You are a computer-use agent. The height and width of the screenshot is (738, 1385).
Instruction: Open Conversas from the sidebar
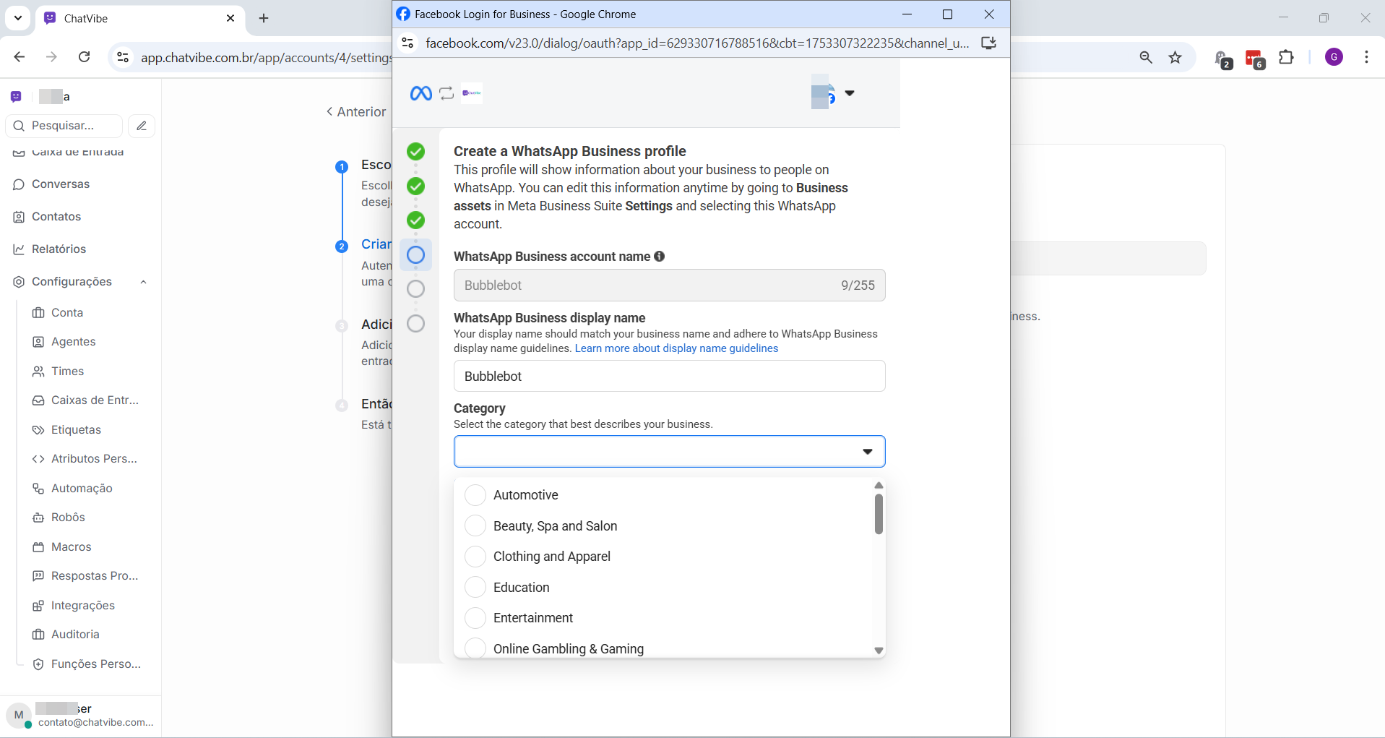point(61,184)
